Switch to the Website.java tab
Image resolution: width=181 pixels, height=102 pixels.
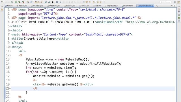[x=22, y=6]
